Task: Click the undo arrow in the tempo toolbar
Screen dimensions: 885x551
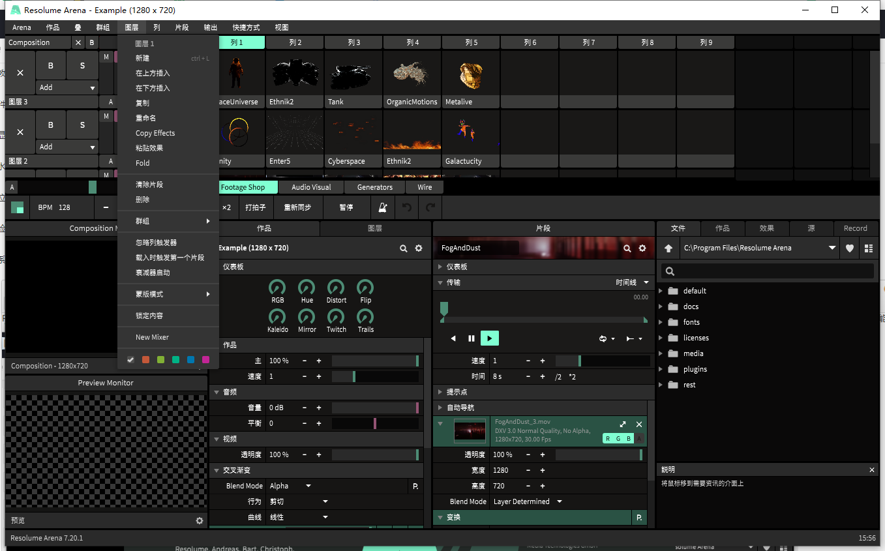Action: [x=407, y=207]
